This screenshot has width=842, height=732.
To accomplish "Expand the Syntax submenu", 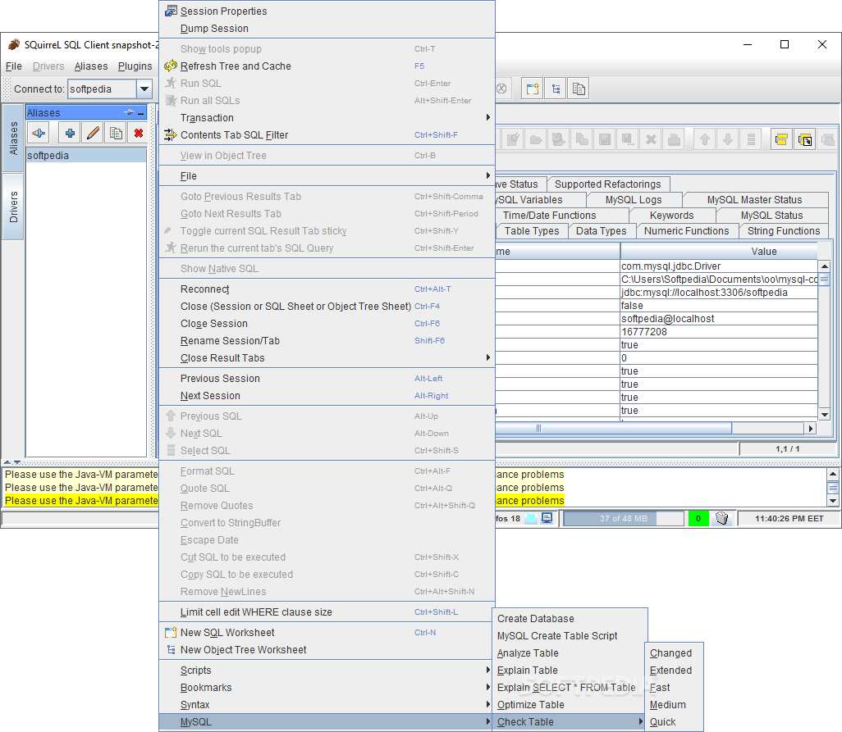I will [x=327, y=705].
